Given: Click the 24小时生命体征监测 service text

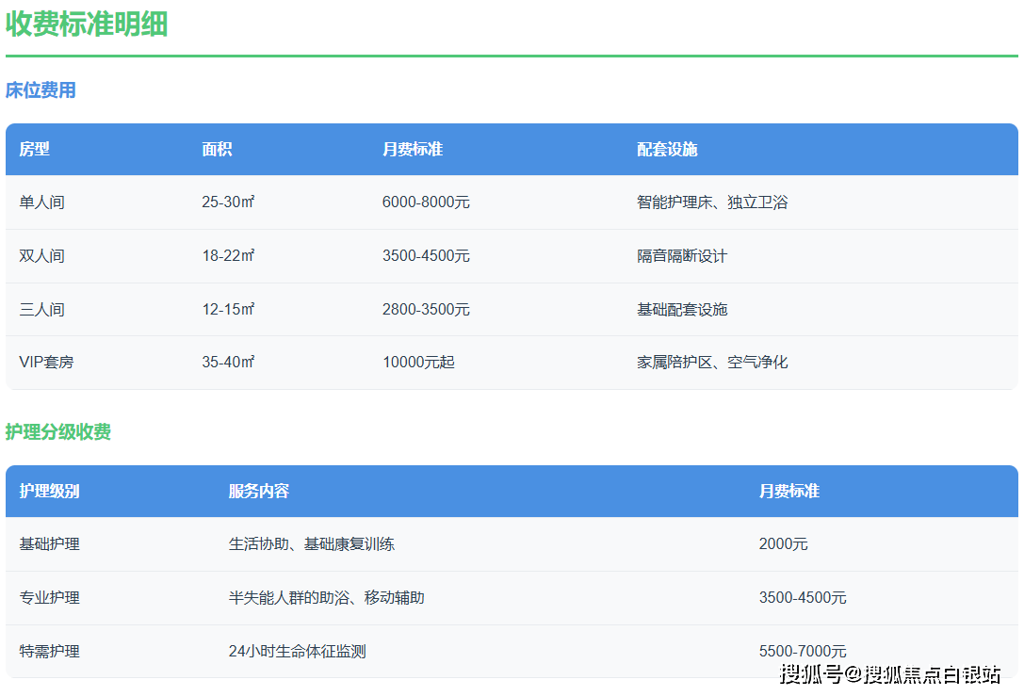Looking at the screenshot, I should (297, 651).
